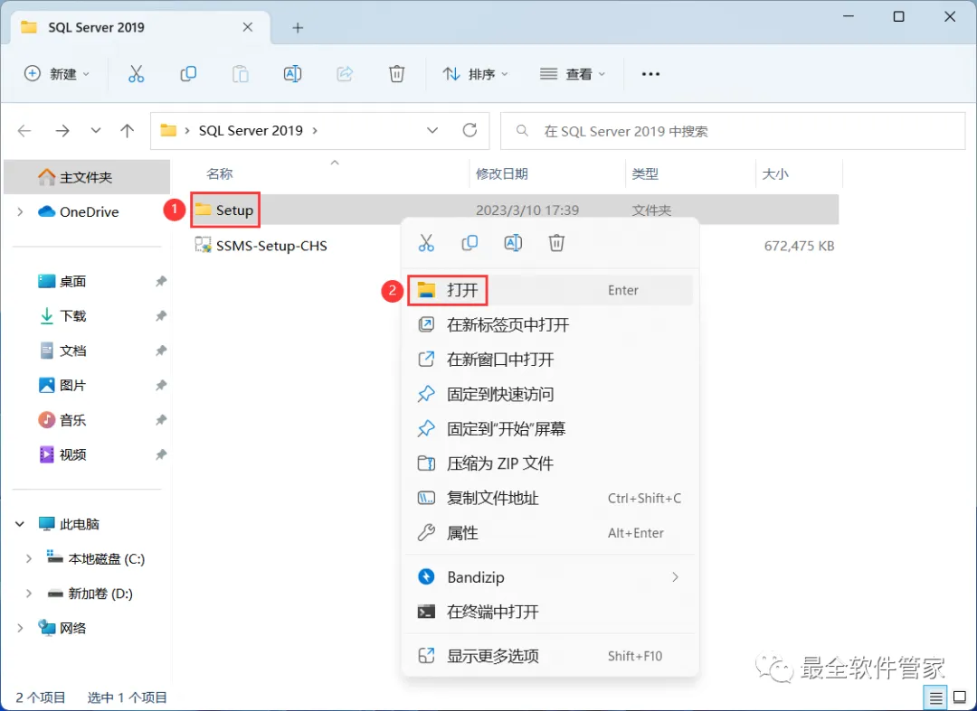Go forward with the right arrow
This screenshot has width=977, height=711.
click(x=62, y=131)
